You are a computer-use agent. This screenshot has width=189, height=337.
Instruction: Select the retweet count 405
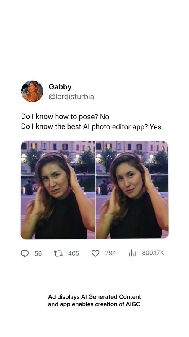coord(74,253)
